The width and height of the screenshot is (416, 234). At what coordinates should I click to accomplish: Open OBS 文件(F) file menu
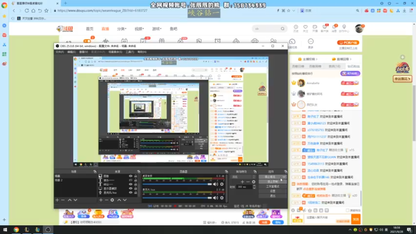pyautogui.click(x=60, y=52)
